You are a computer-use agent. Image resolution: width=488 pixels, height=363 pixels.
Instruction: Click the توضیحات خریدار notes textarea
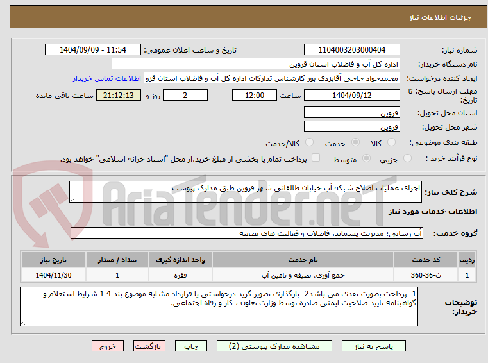219,307
